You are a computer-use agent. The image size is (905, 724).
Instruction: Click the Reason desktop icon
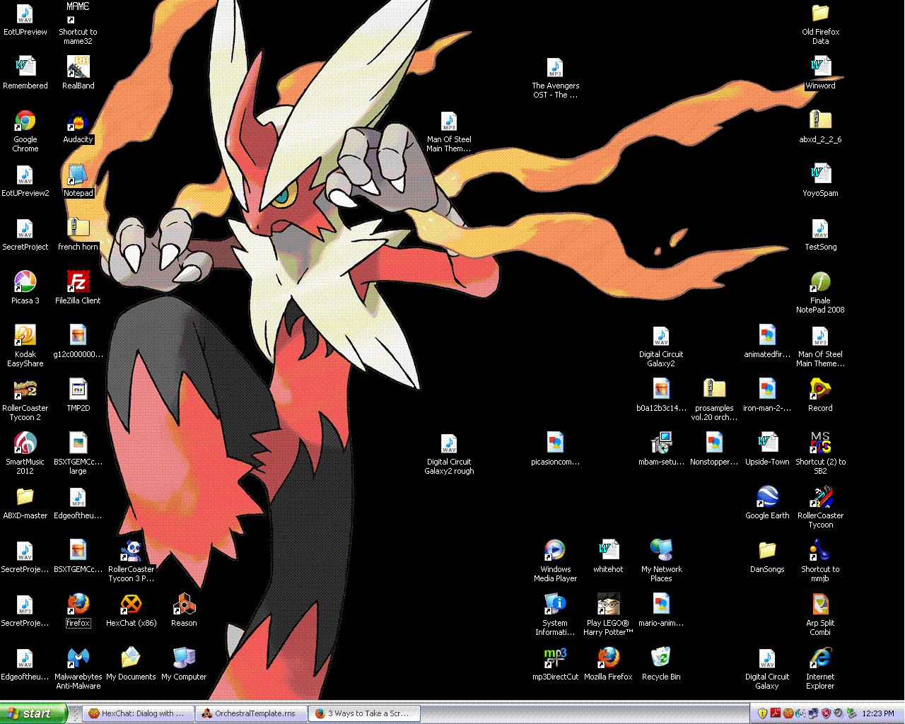tap(184, 605)
